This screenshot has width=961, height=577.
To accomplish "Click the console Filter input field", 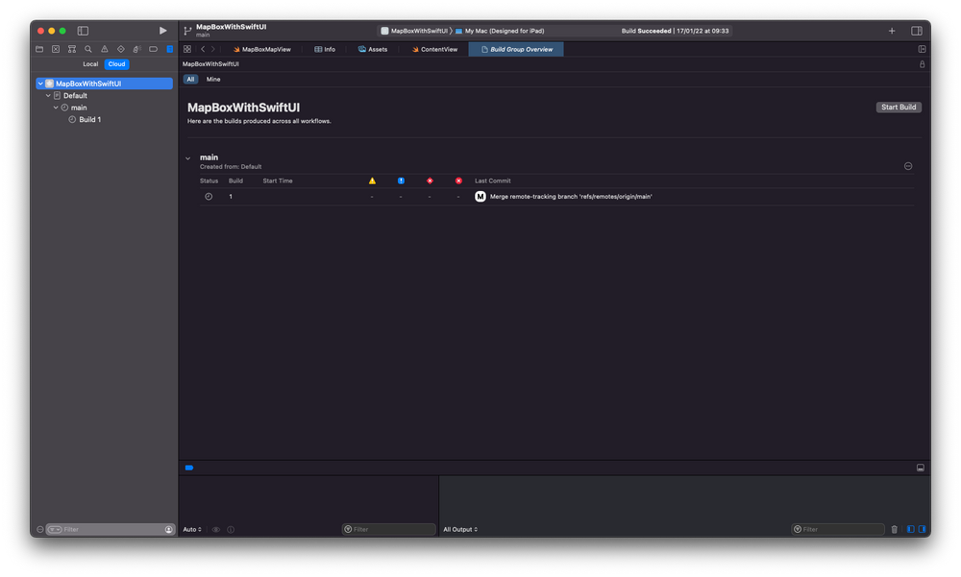I will coord(838,529).
